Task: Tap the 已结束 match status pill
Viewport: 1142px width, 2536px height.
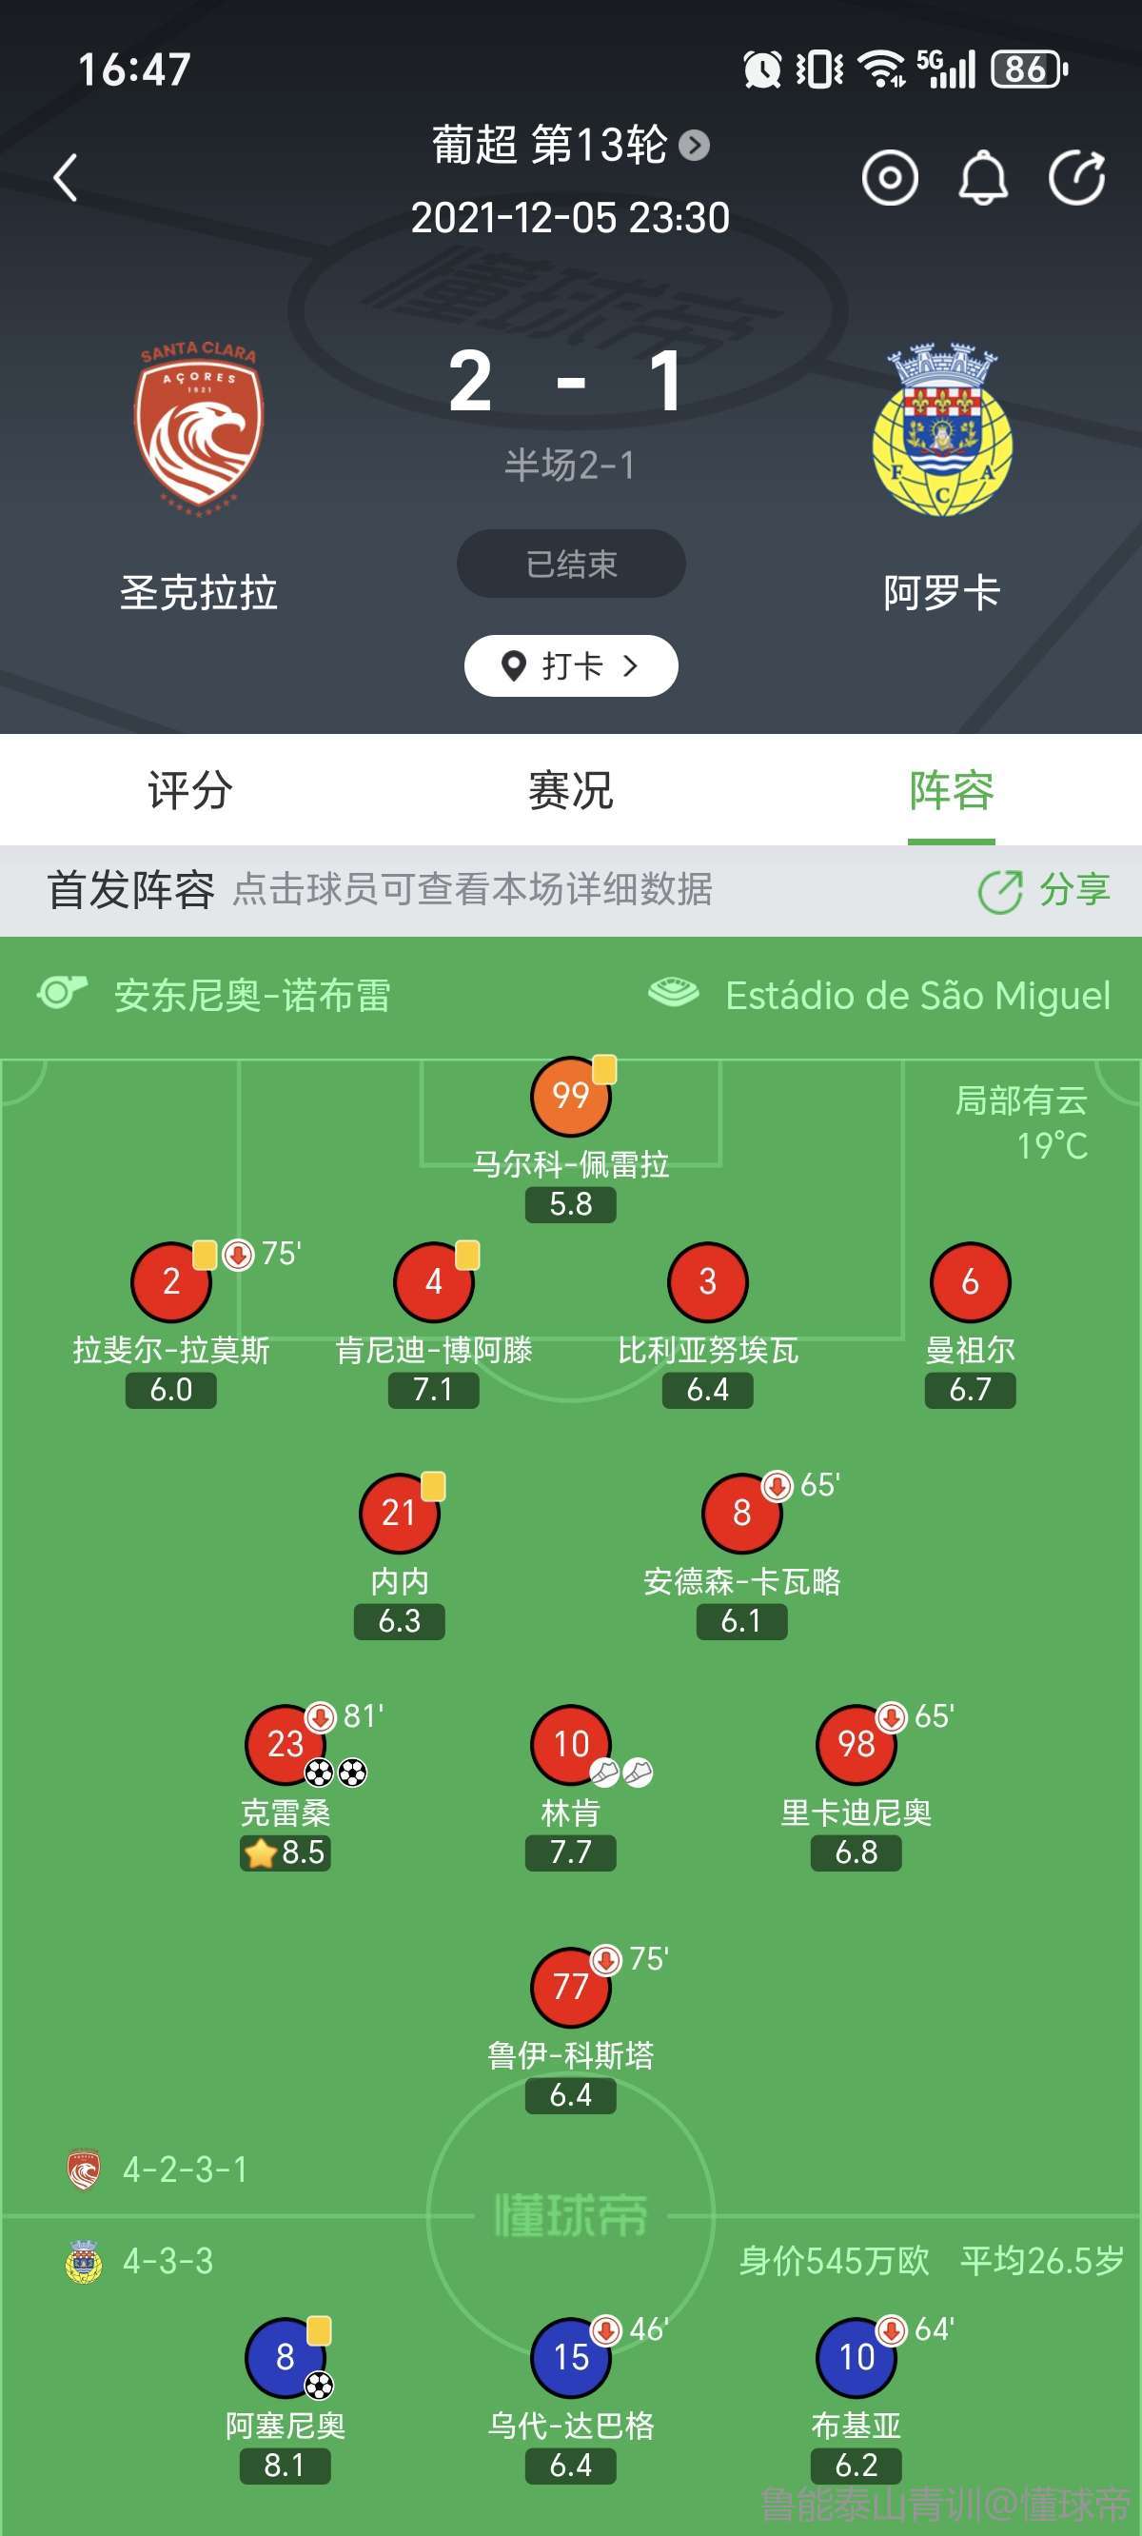Action: pyautogui.click(x=571, y=564)
